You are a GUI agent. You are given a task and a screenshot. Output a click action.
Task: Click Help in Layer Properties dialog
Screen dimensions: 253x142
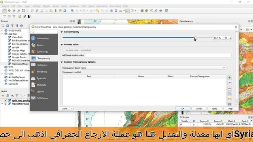coord(230,109)
